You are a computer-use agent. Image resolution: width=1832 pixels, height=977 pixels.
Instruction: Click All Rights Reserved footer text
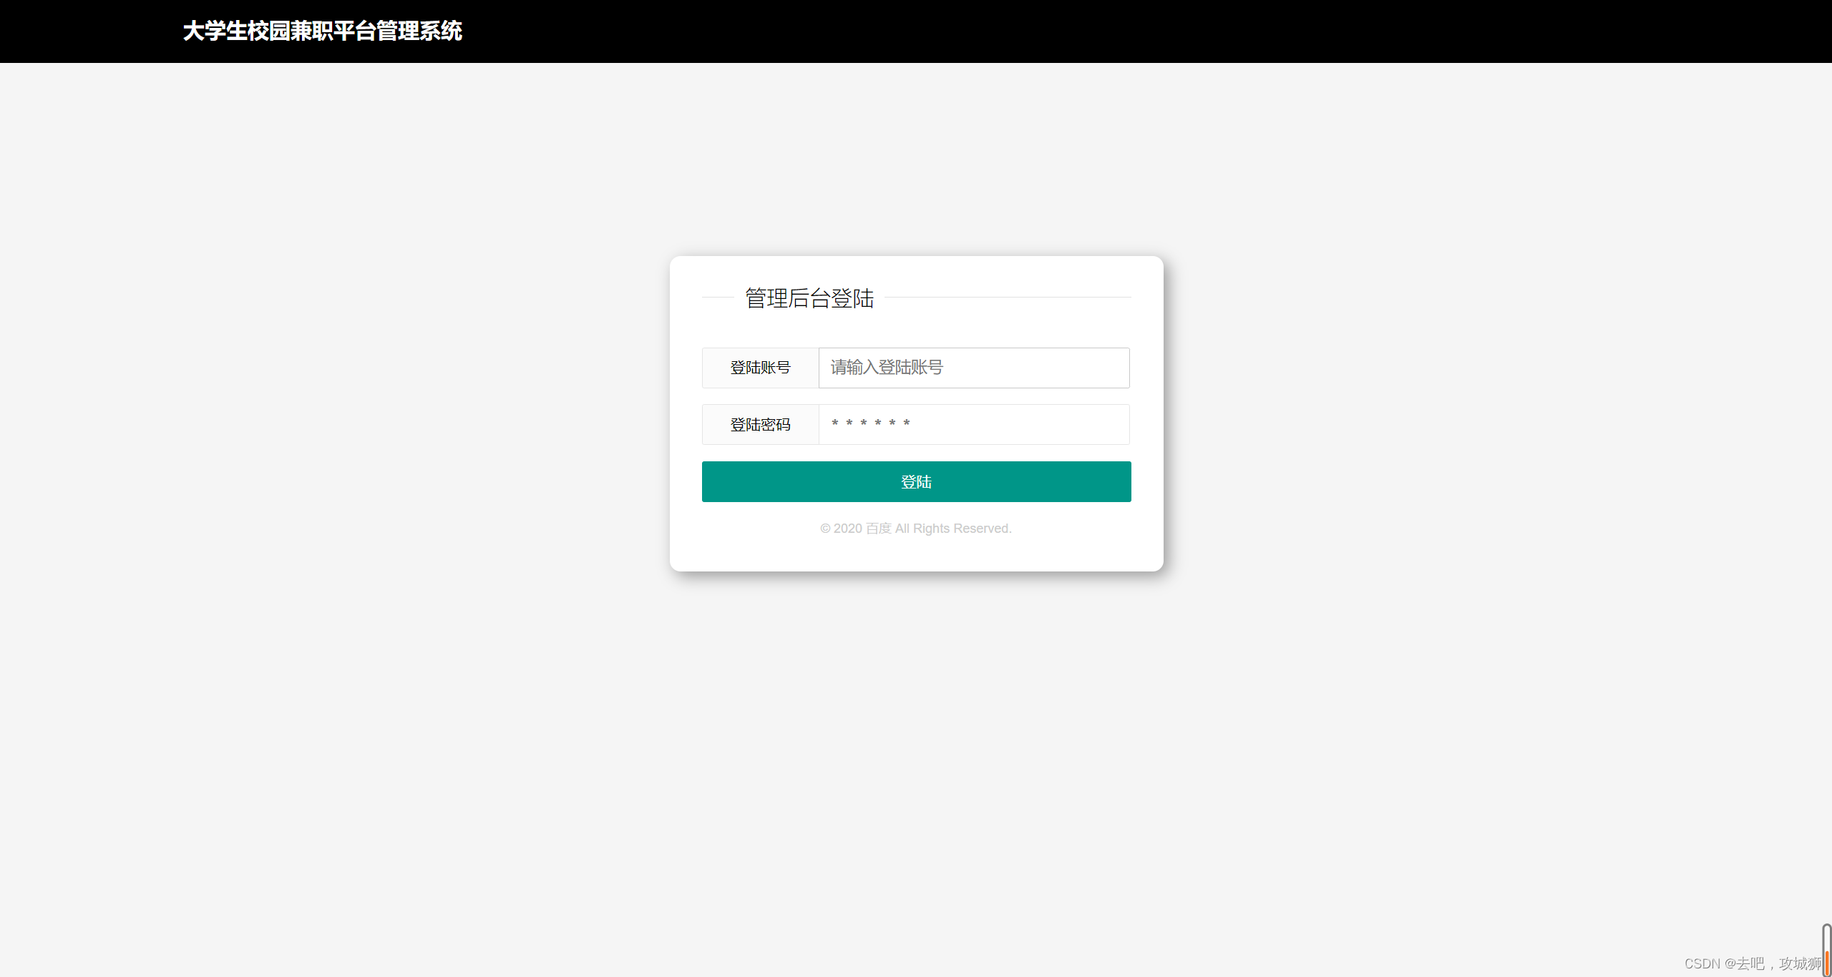[953, 529]
